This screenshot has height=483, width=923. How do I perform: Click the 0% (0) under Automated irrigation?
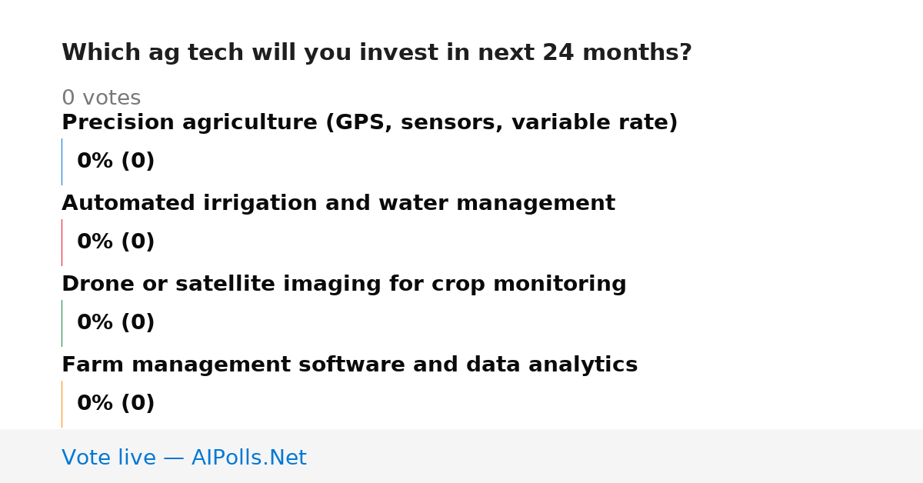115,242
